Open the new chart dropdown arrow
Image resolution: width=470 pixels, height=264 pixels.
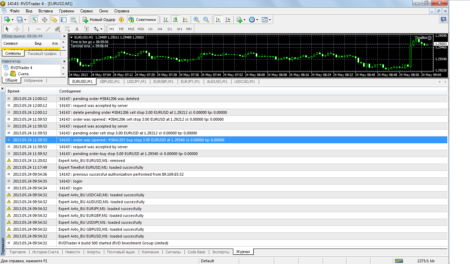[12, 20]
